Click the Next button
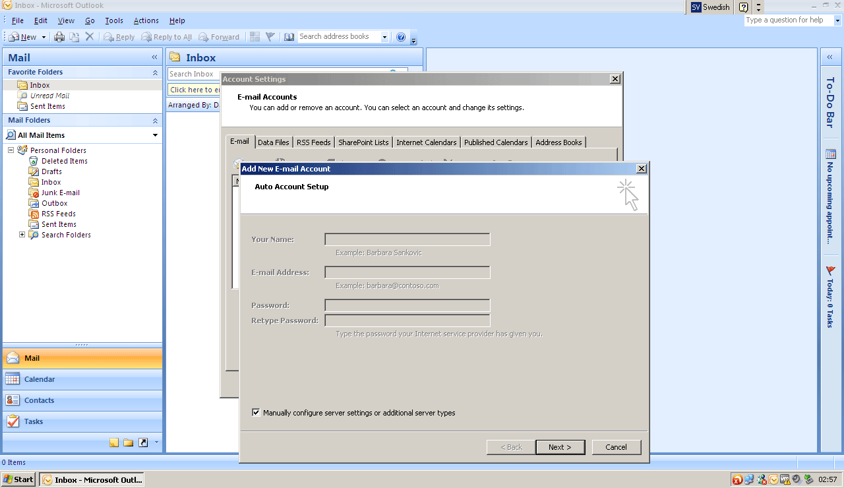 [x=560, y=447]
